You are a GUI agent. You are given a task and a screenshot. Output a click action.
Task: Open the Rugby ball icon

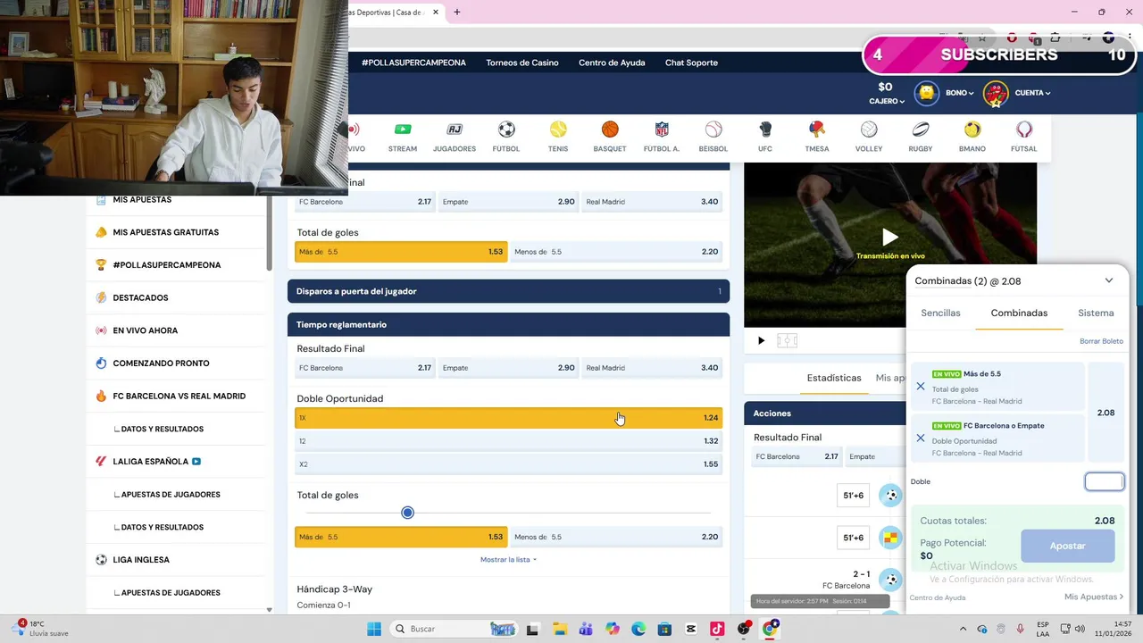[921, 129]
